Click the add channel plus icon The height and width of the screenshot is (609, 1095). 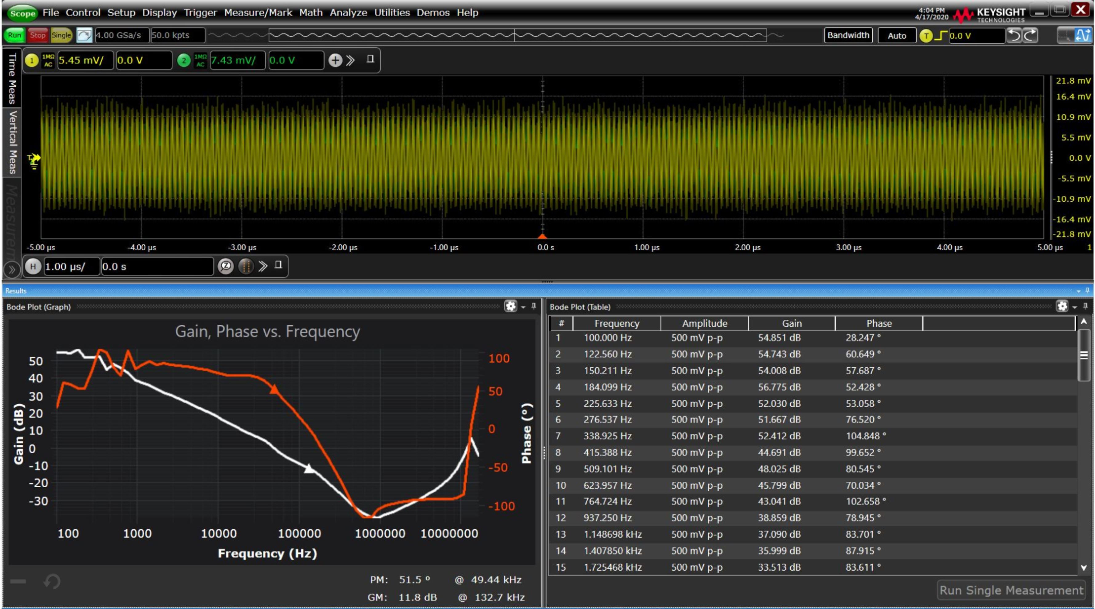(x=335, y=60)
